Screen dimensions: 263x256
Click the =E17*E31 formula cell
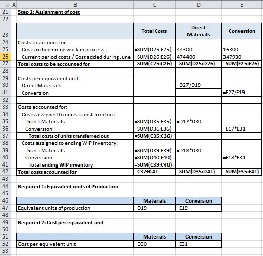coord(242,129)
